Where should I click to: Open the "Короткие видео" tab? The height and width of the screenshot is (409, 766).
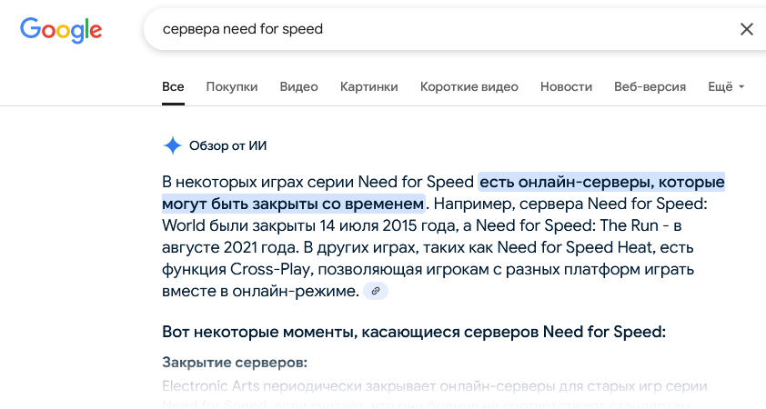(x=469, y=87)
